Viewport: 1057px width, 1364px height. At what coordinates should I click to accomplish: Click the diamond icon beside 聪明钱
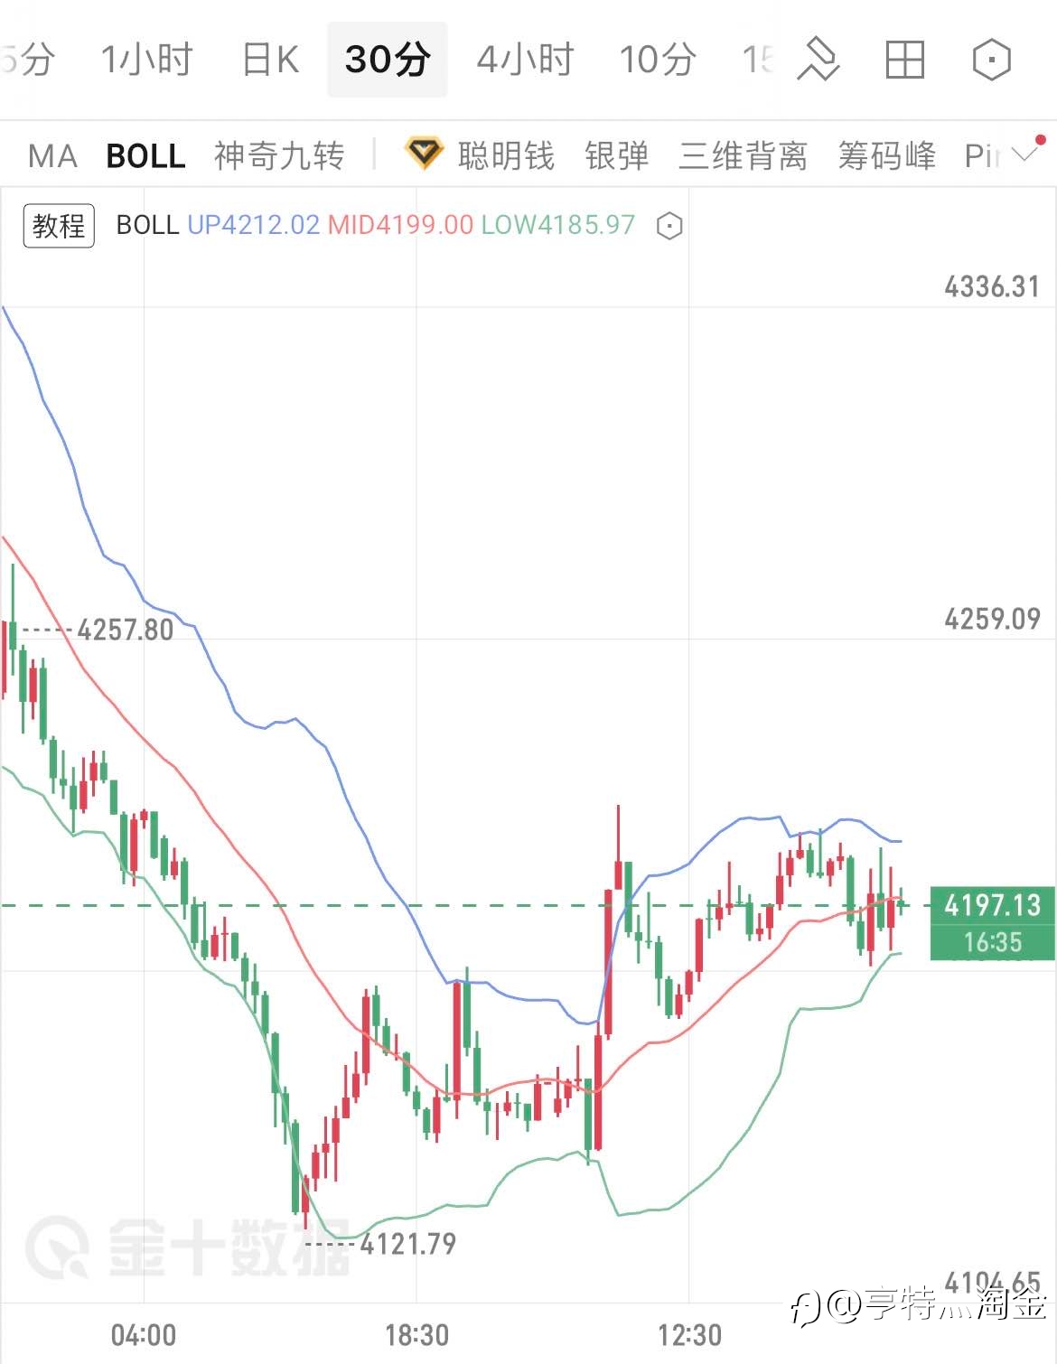pyautogui.click(x=423, y=154)
